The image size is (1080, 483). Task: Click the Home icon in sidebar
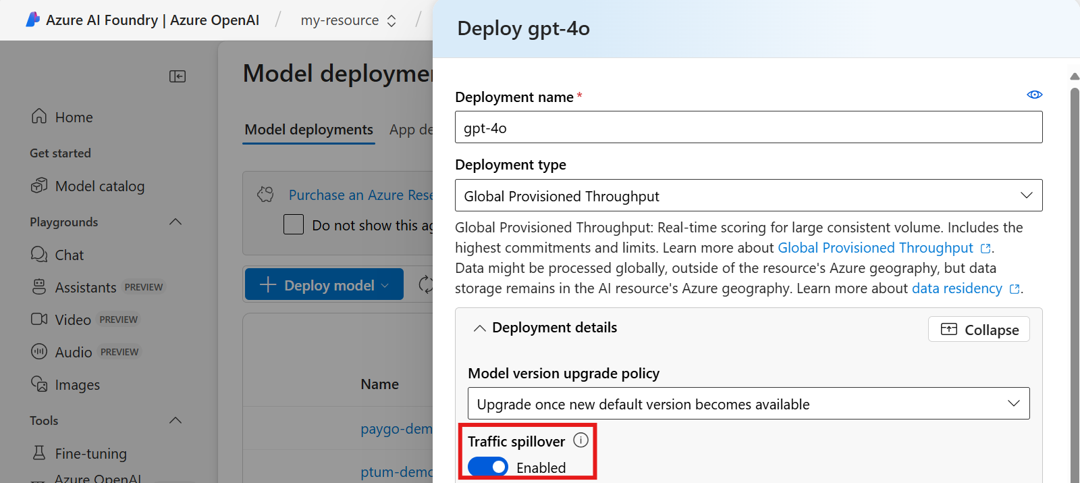coord(39,117)
